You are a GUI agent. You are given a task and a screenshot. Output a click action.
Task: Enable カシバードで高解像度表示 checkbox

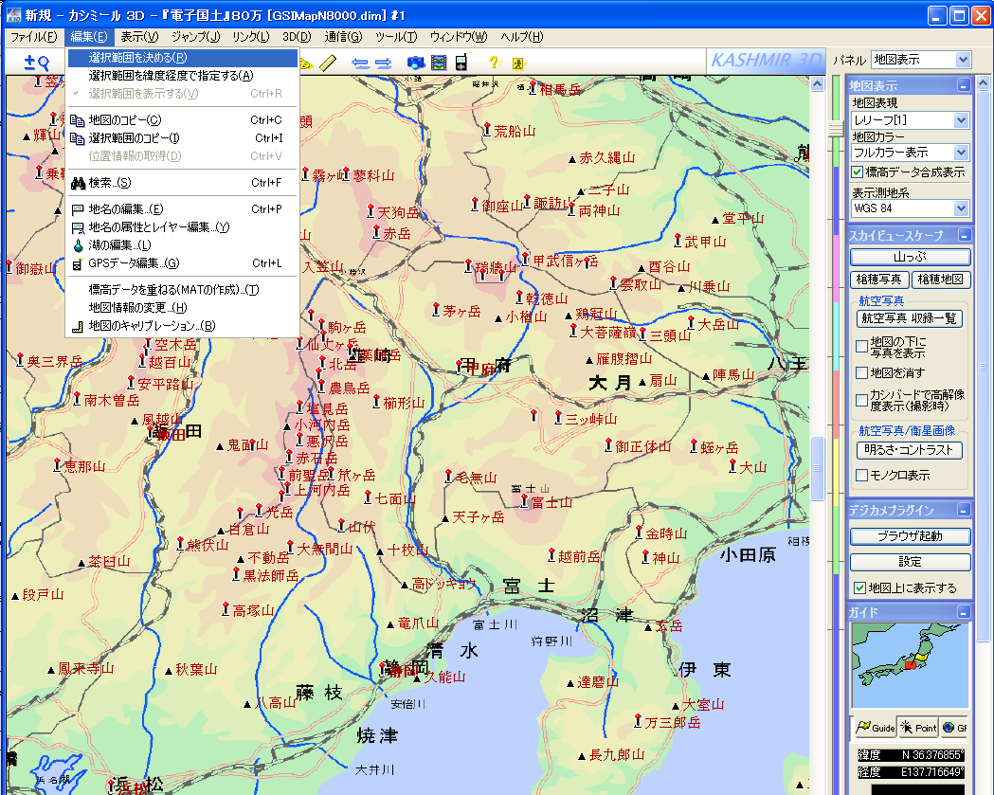pos(861,400)
